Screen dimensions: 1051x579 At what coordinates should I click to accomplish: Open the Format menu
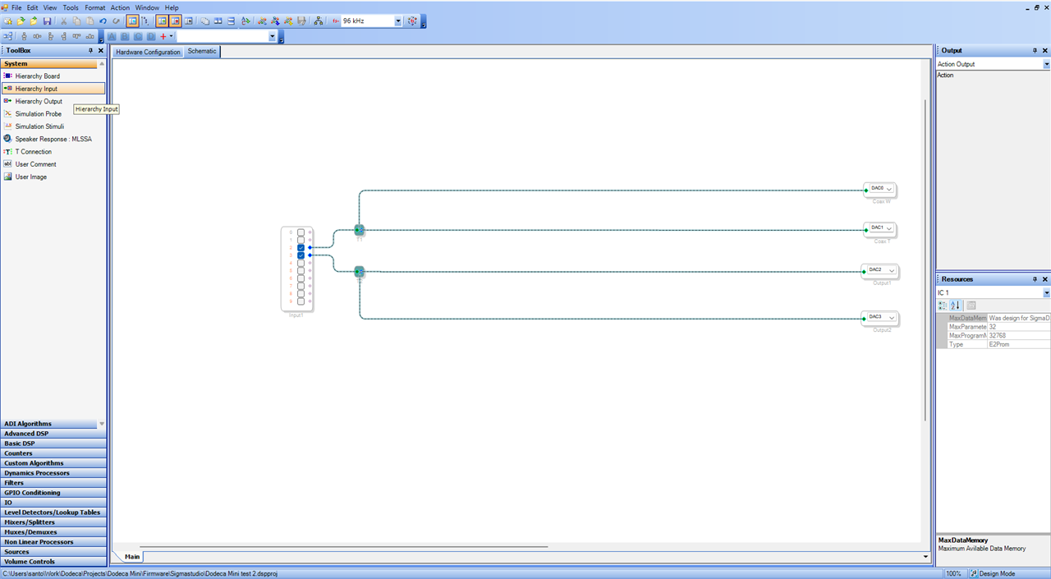[94, 7]
